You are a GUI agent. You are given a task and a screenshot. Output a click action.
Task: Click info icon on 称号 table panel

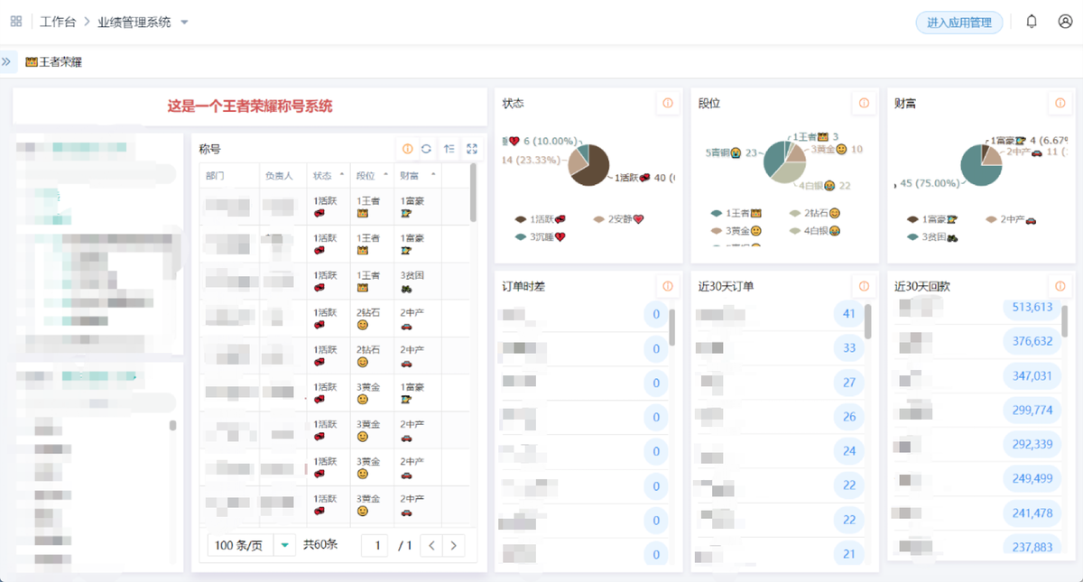pyautogui.click(x=407, y=149)
